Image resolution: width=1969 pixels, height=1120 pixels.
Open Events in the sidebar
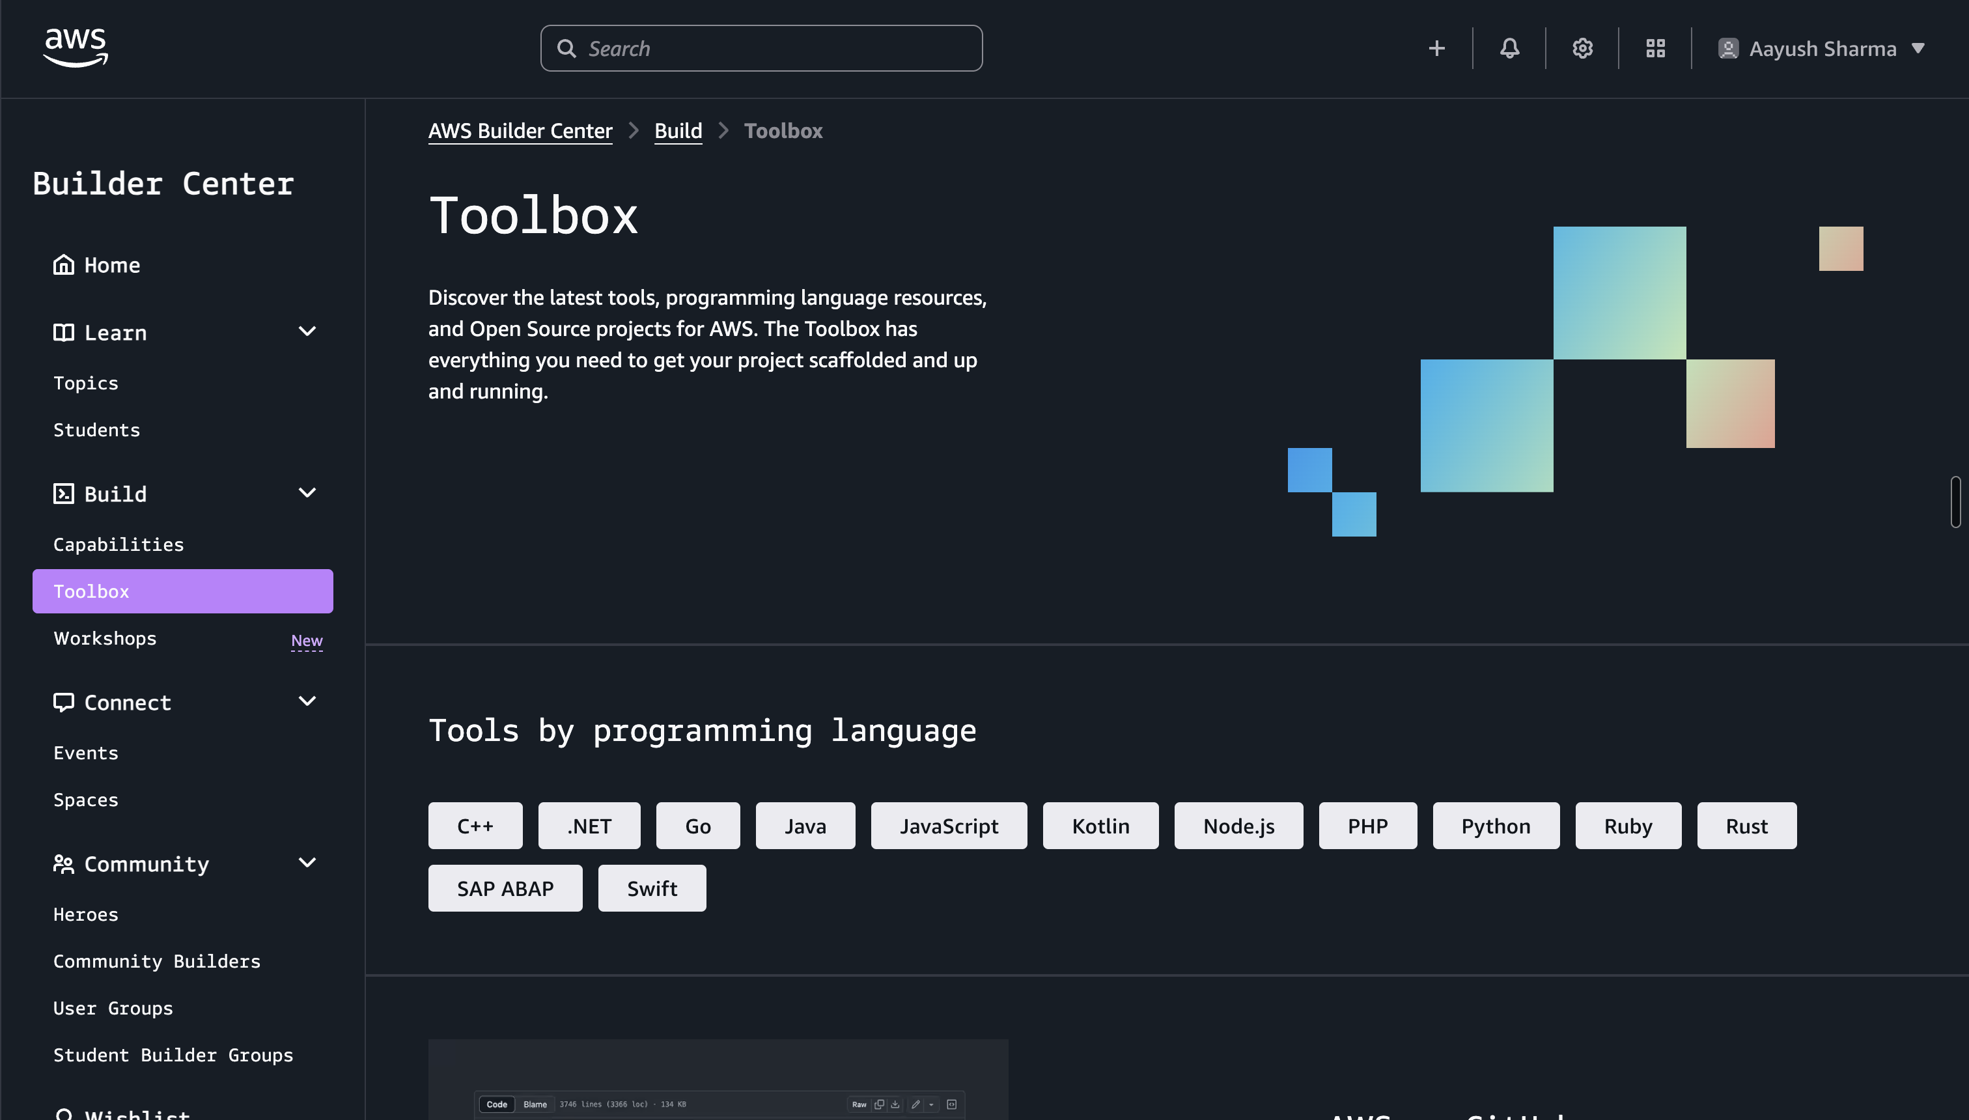pos(85,753)
